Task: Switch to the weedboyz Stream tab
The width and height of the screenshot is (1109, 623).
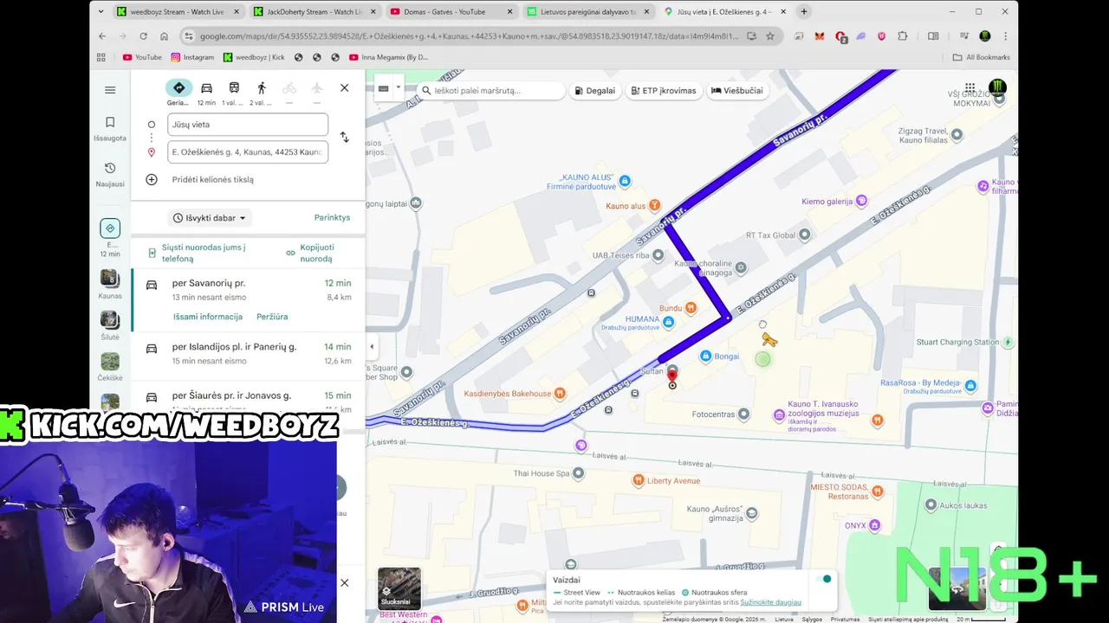Action: pyautogui.click(x=177, y=11)
